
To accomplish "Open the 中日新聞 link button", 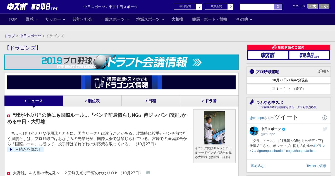I will click(185, 7).
